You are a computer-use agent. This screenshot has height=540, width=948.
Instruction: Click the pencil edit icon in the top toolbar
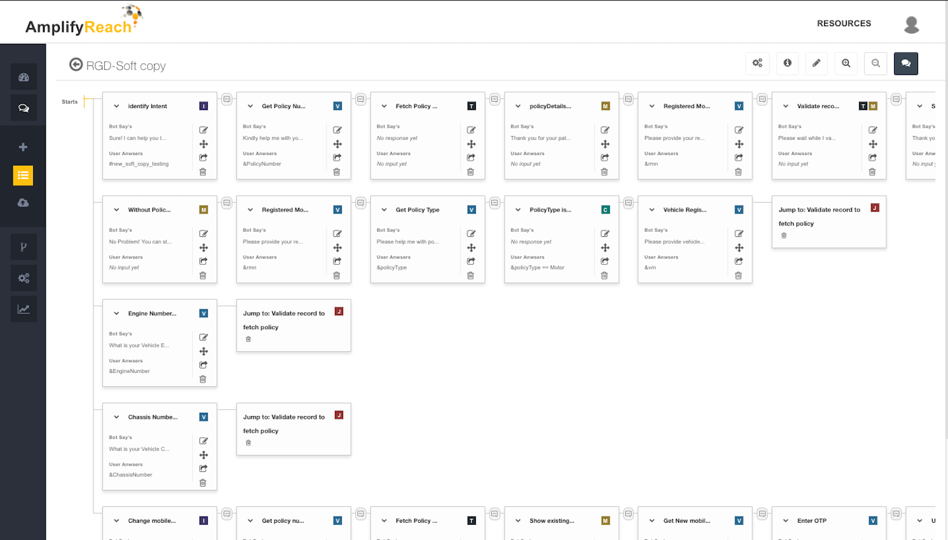click(x=816, y=63)
